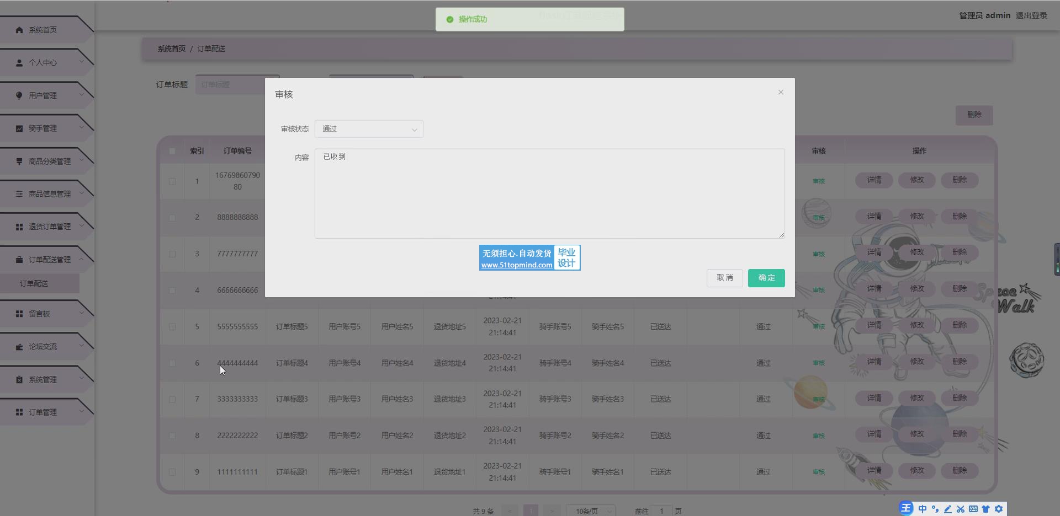Open the 订单配送 submenu item
This screenshot has width=1060, height=516.
[40, 283]
